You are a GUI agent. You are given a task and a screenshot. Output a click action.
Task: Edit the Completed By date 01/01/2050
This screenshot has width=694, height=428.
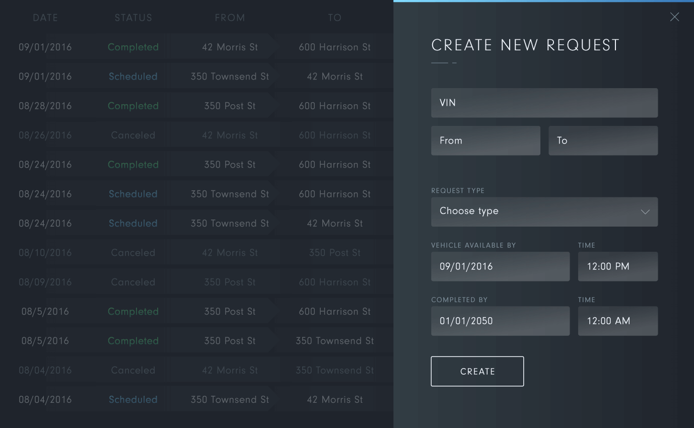pos(500,321)
